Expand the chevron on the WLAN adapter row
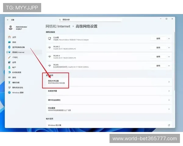Viewport: 183px width, 146px height. [x=169, y=66]
